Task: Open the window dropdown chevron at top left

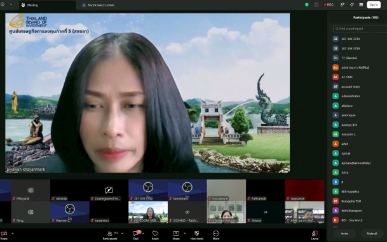Action: pos(11,4)
